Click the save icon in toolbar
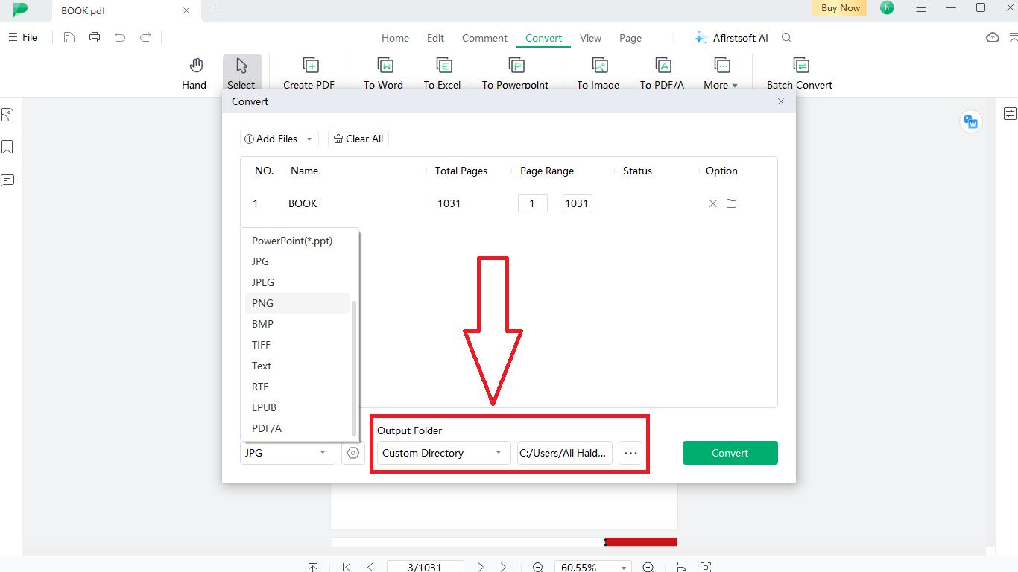1018x572 pixels. 69,37
